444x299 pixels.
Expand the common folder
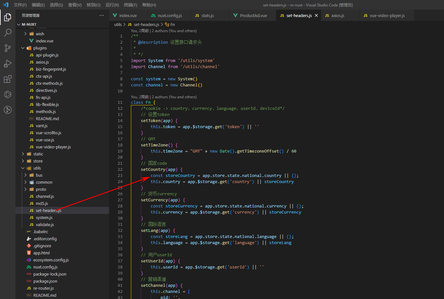[62, 182]
